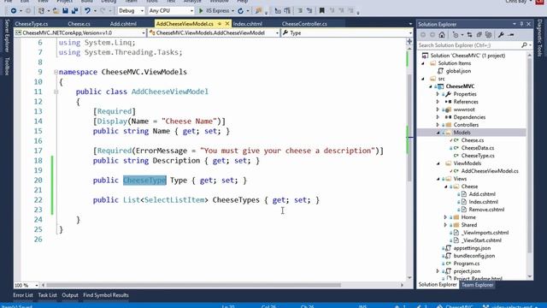Select project.json in Solution Explorer
Viewport: 547px width, 308px height.
(x=467, y=271)
